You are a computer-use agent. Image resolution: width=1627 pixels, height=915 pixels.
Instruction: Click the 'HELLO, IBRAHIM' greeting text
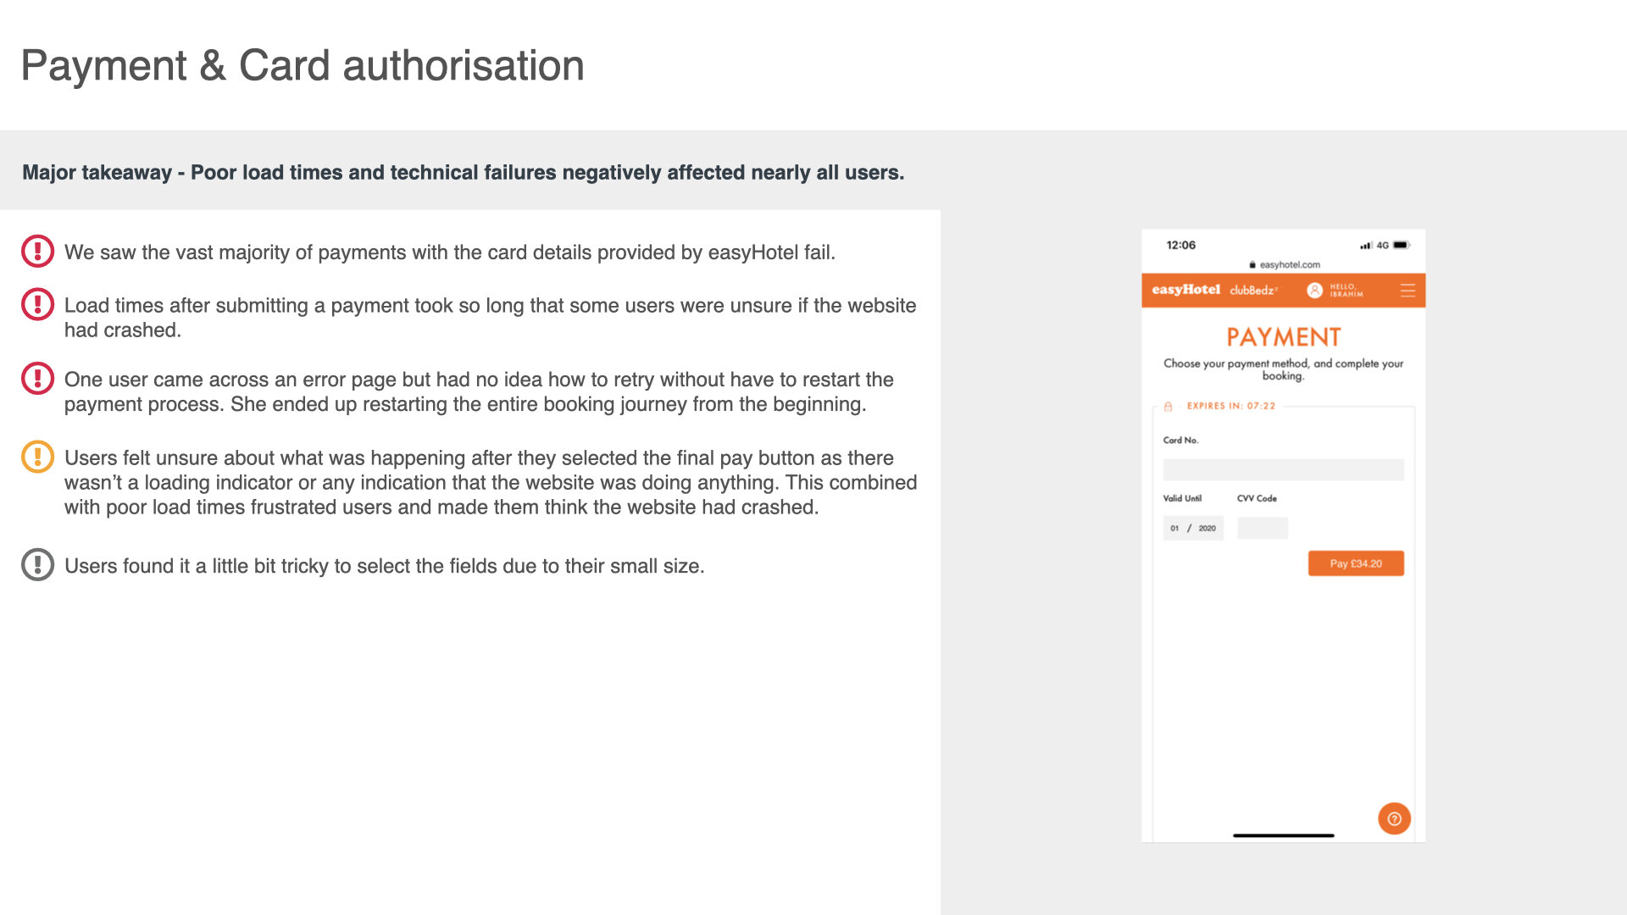click(x=1347, y=291)
